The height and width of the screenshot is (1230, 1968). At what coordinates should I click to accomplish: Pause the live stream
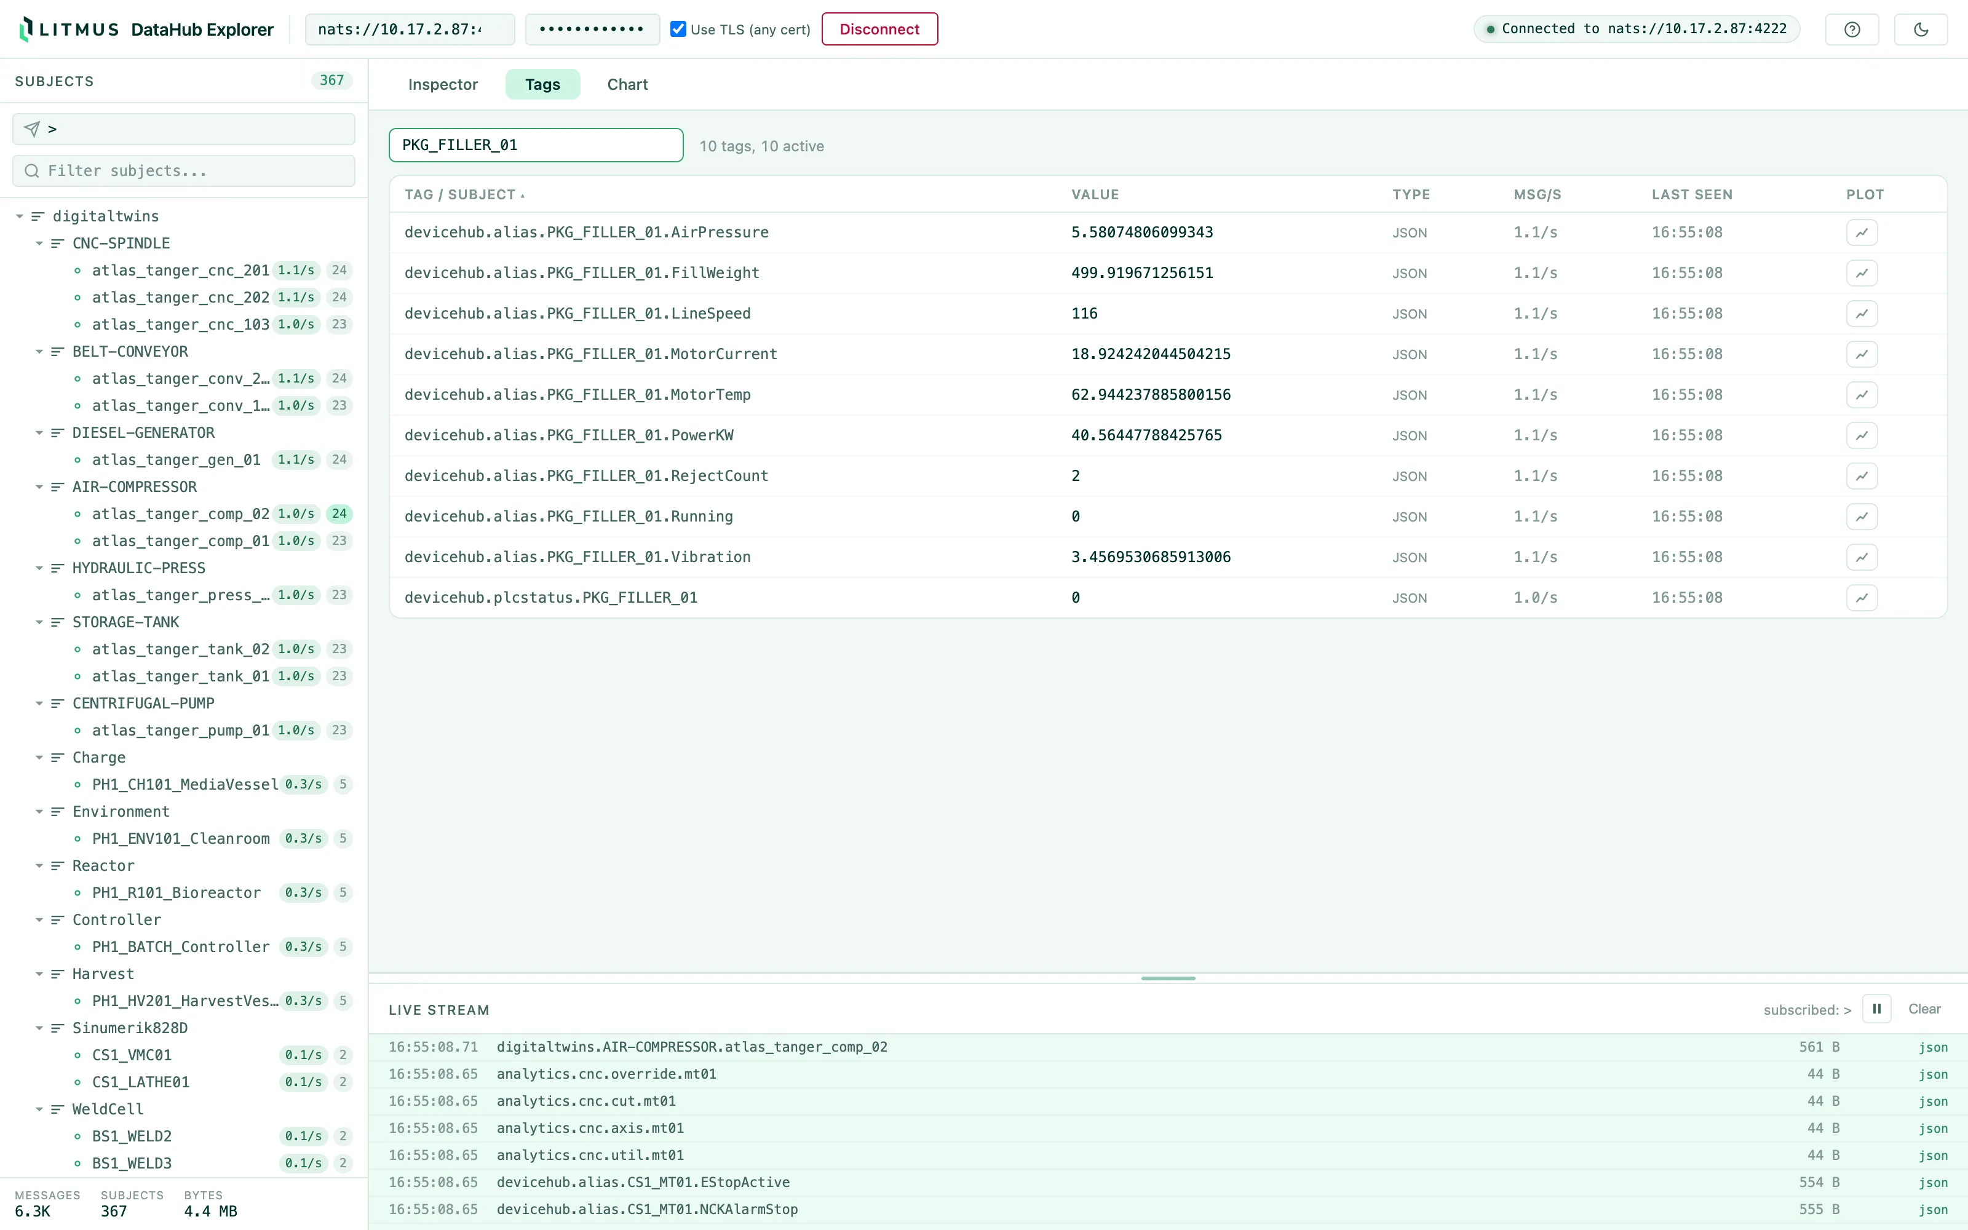(x=1876, y=1009)
